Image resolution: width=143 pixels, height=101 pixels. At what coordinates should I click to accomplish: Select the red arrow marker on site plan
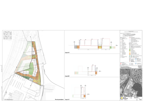[37, 56]
